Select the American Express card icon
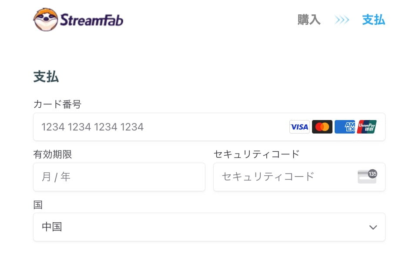The image size is (396, 254). click(345, 127)
